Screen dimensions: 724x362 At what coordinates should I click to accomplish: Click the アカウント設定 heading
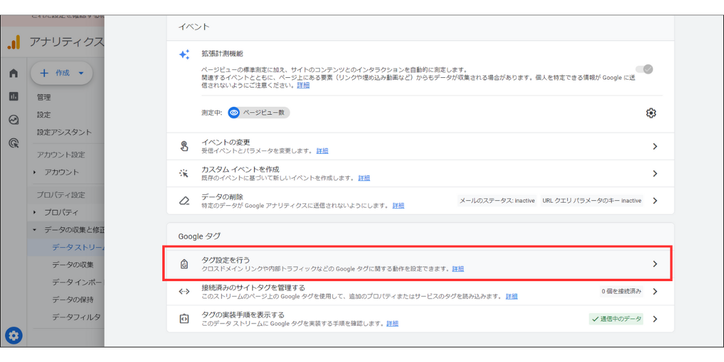coord(60,154)
